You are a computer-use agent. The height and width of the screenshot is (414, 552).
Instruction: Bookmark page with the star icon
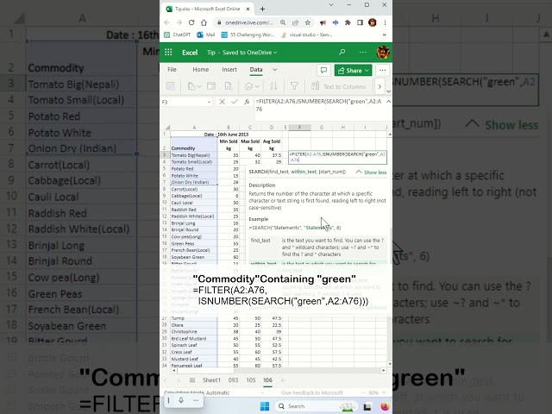tap(308, 22)
